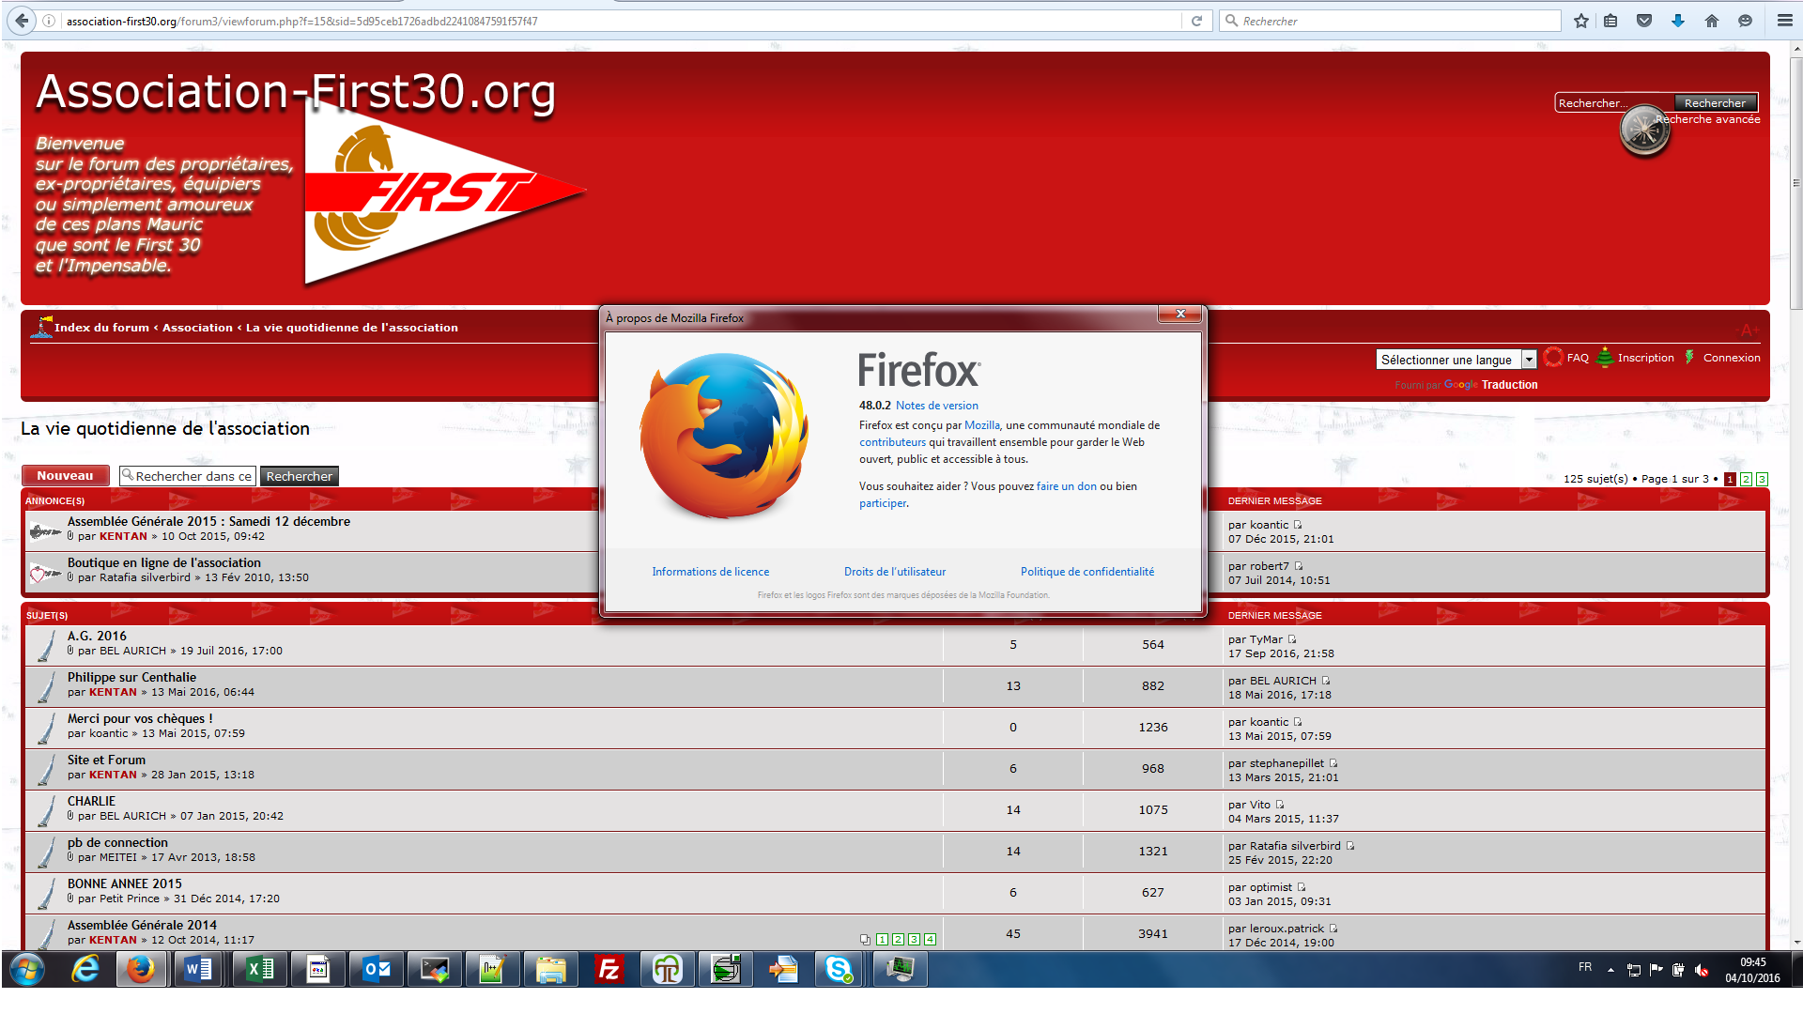
Task: Go back to previous page
Action: tap(23, 21)
